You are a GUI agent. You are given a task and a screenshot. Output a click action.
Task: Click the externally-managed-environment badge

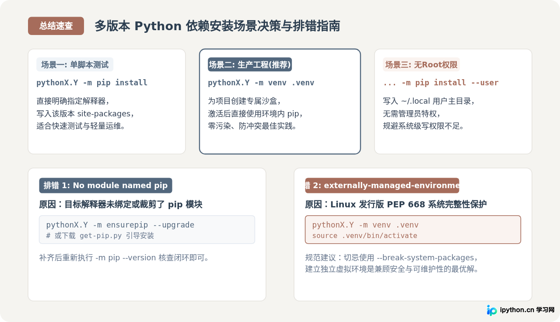click(382, 185)
